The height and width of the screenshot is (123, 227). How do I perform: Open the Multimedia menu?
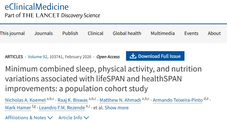[x=163, y=33]
